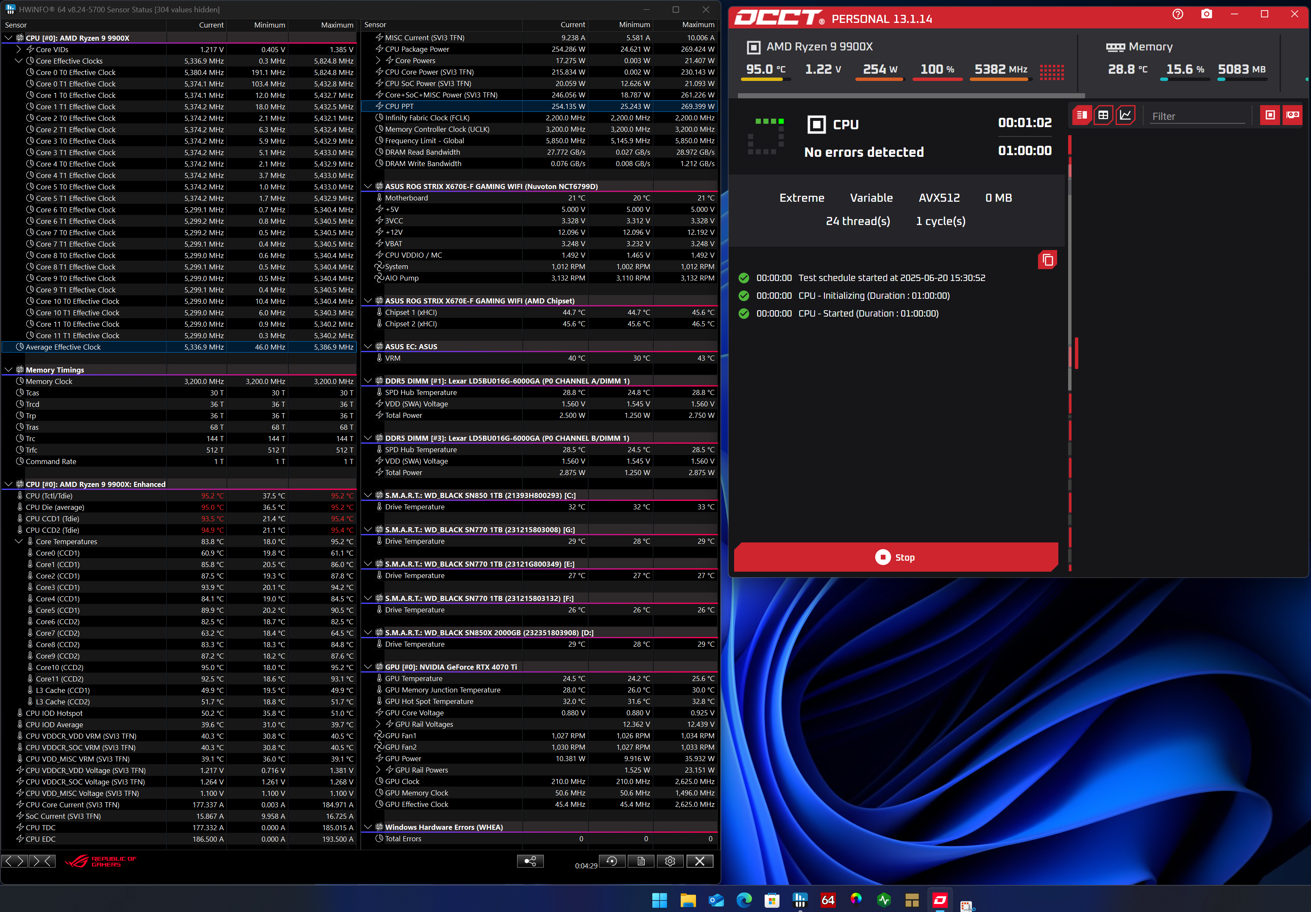Click the right pane Maximum column header

tap(685, 25)
